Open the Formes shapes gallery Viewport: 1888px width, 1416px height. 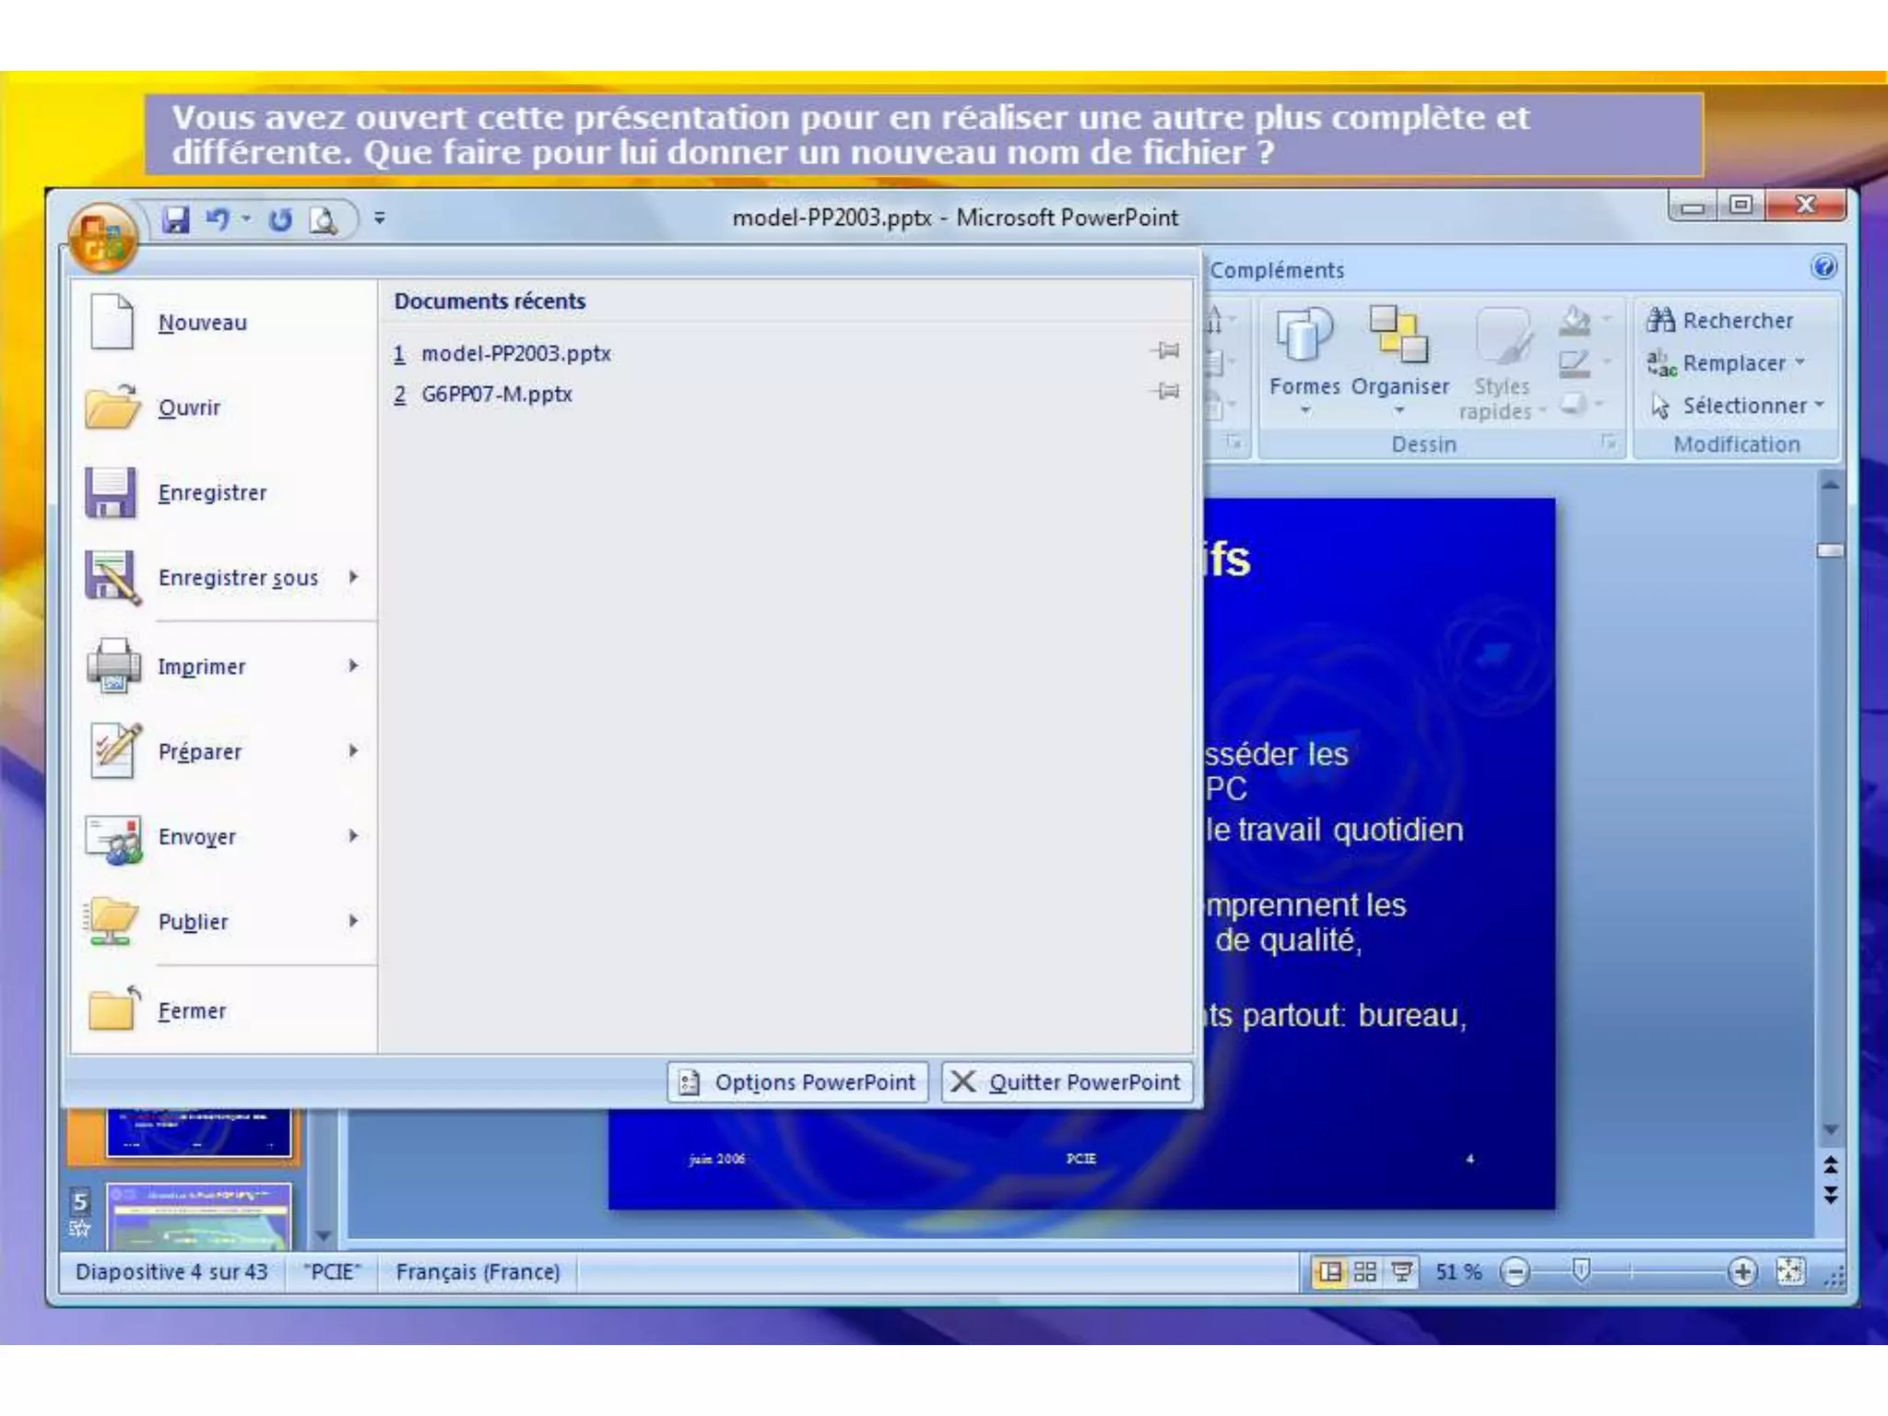[x=1304, y=361]
